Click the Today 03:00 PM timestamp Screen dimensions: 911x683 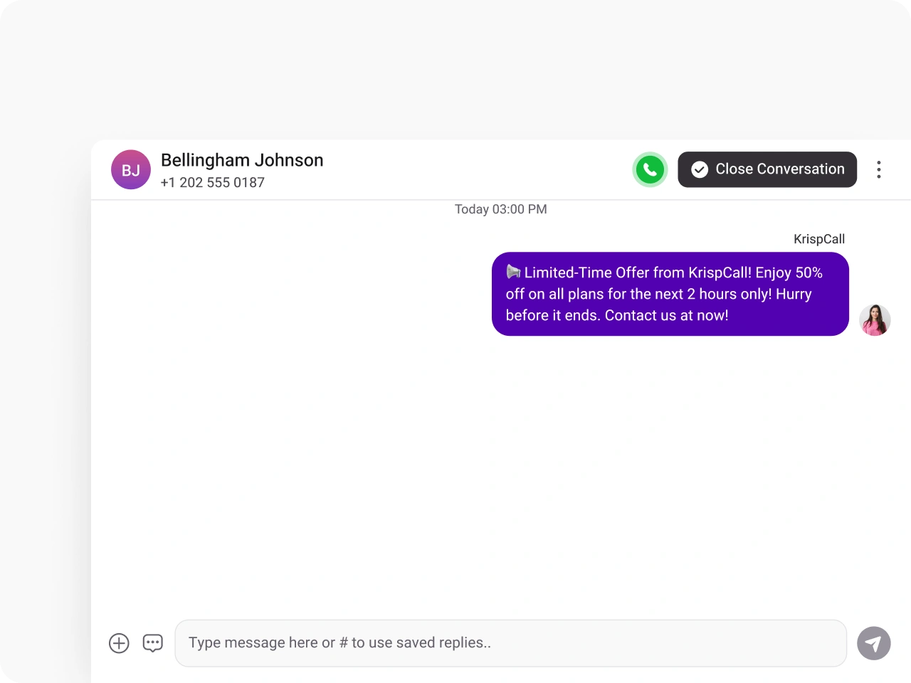pos(500,209)
